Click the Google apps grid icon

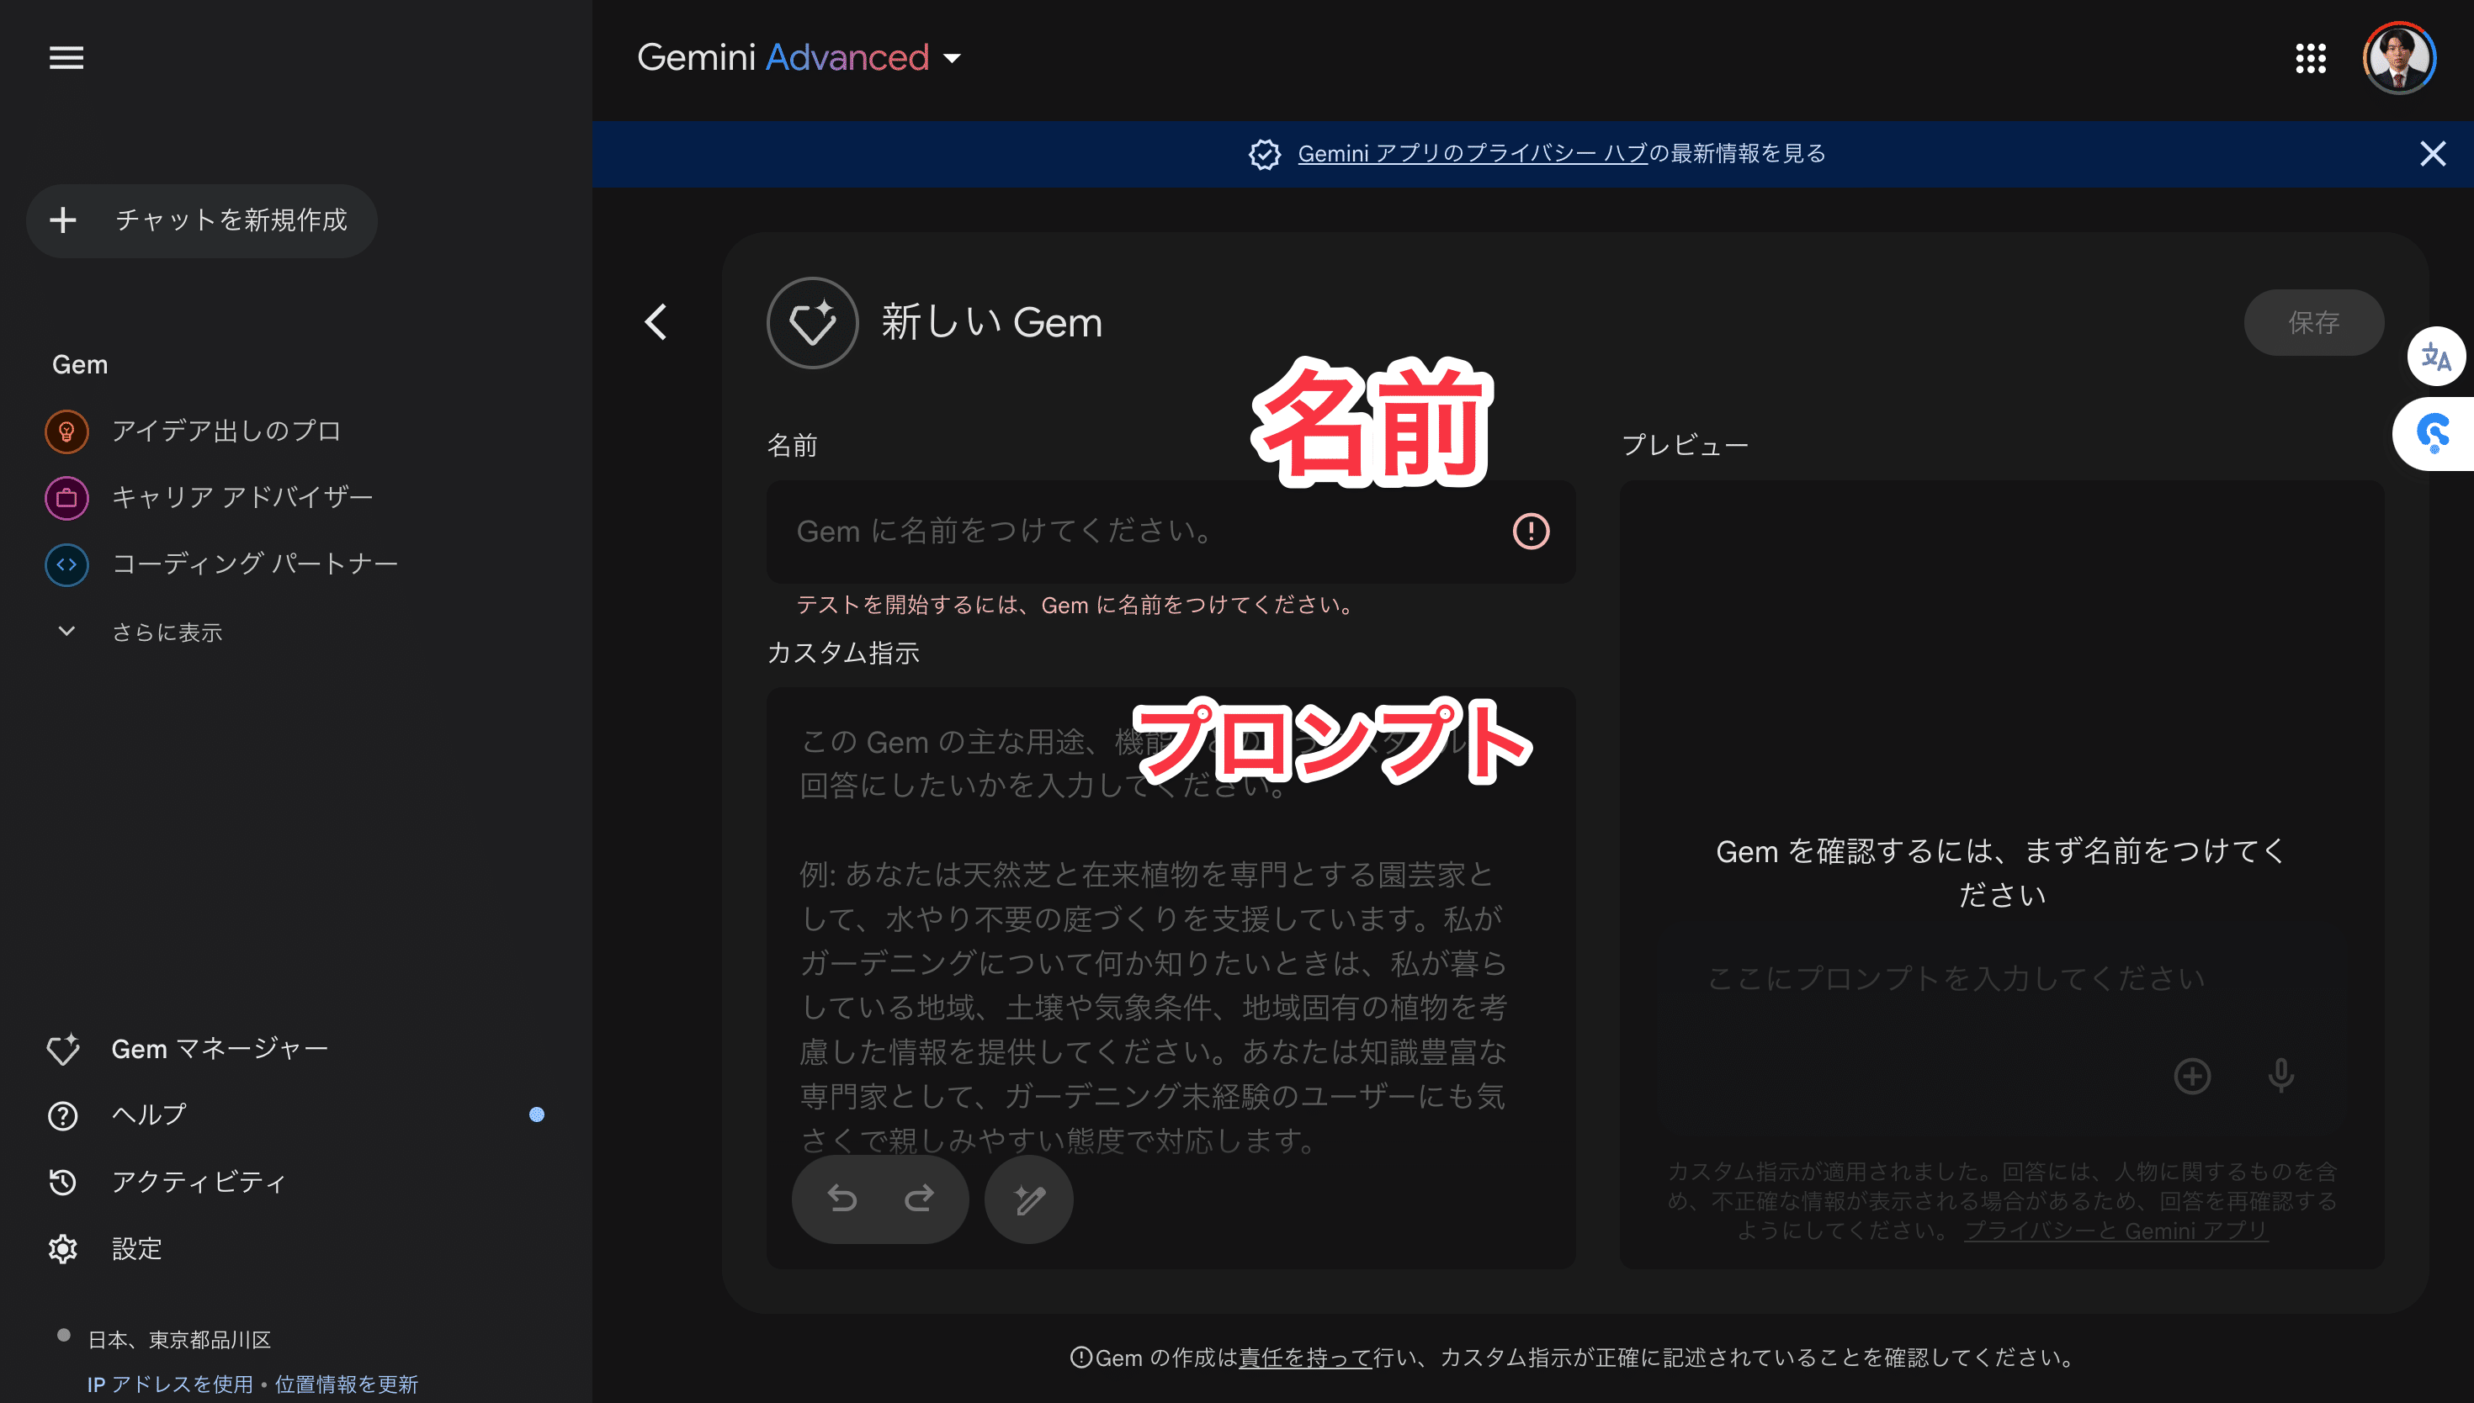pos(2310,58)
